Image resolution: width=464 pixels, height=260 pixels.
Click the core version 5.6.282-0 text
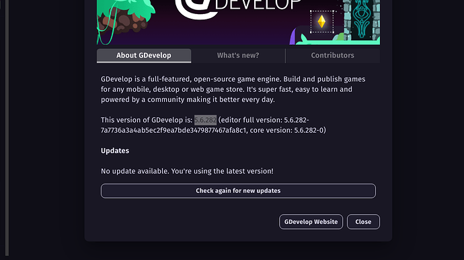(x=288, y=130)
